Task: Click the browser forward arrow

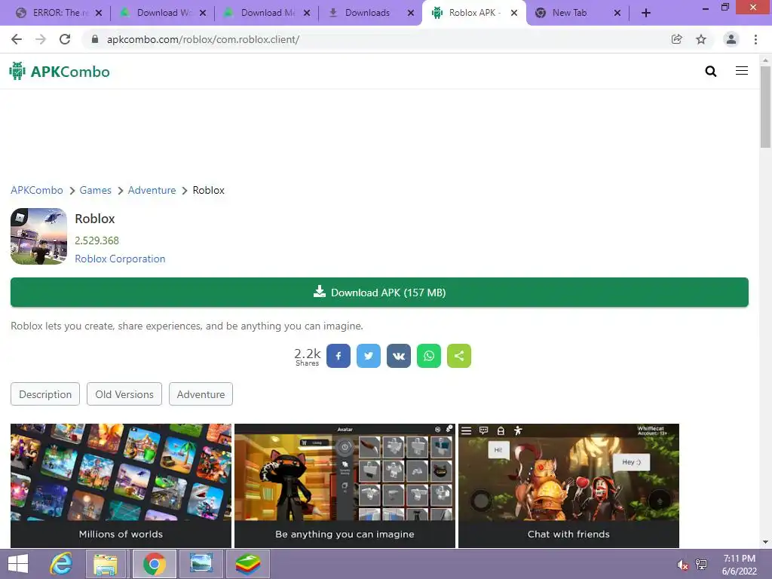Action: pos(41,39)
